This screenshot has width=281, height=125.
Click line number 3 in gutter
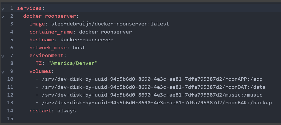tap(12, 24)
